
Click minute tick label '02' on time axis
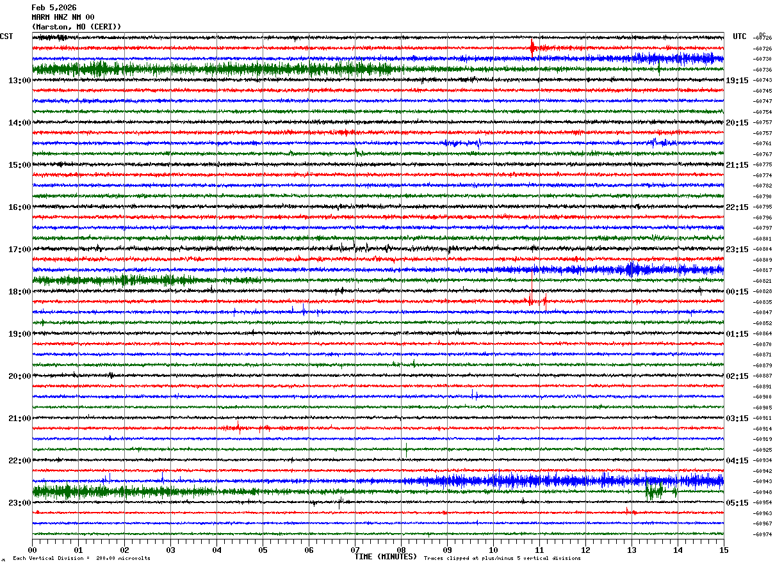(124, 550)
